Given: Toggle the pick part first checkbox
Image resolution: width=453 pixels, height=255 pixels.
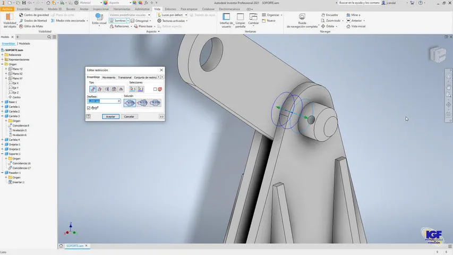Looking at the screenshot, I should [x=155, y=89].
